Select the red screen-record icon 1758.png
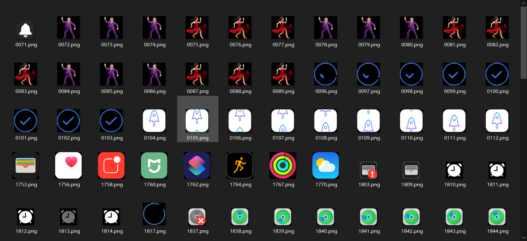This screenshot has width=527, height=241. pyautogui.click(x=111, y=165)
